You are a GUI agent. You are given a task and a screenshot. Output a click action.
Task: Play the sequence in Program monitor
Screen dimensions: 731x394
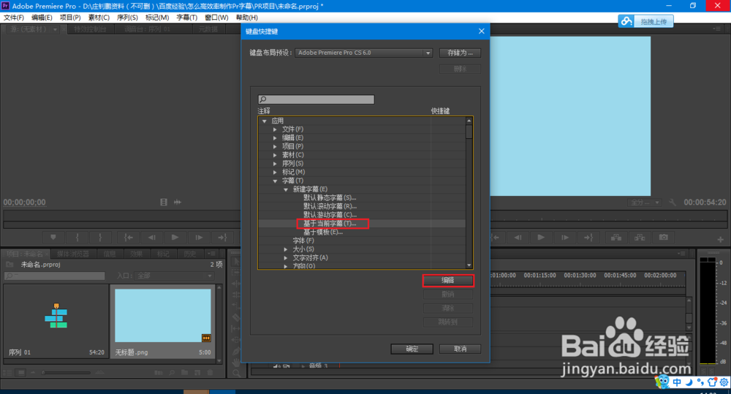(x=541, y=238)
